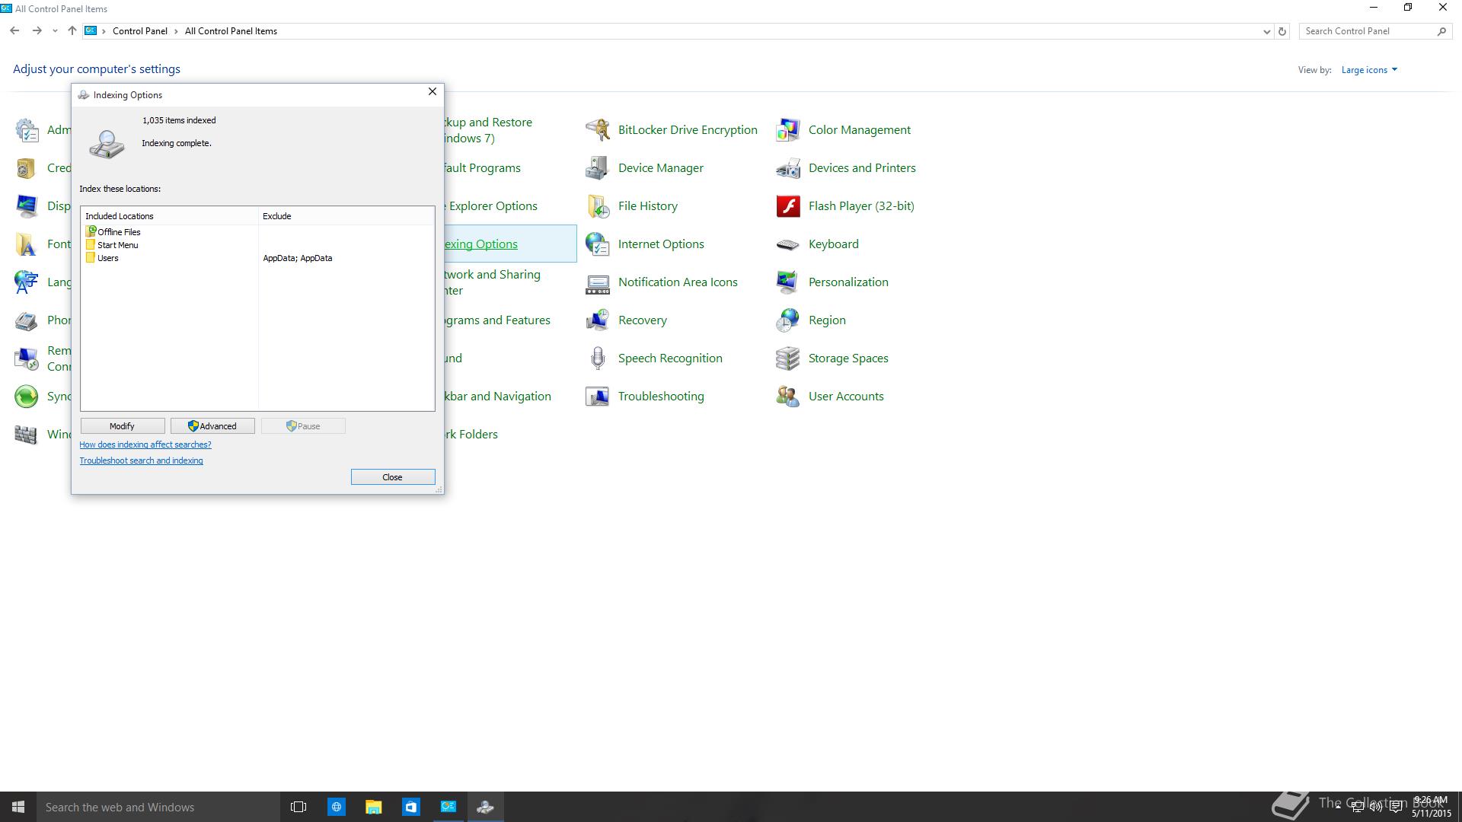
Task: Refresh the Control Panel view
Action: click(1282, 31)
